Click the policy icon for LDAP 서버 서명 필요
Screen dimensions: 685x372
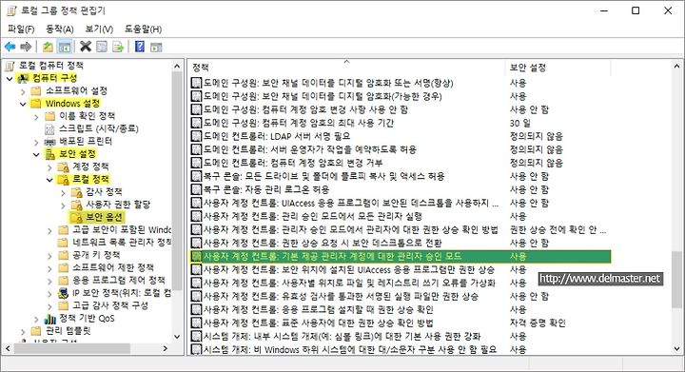pos(197,136)
